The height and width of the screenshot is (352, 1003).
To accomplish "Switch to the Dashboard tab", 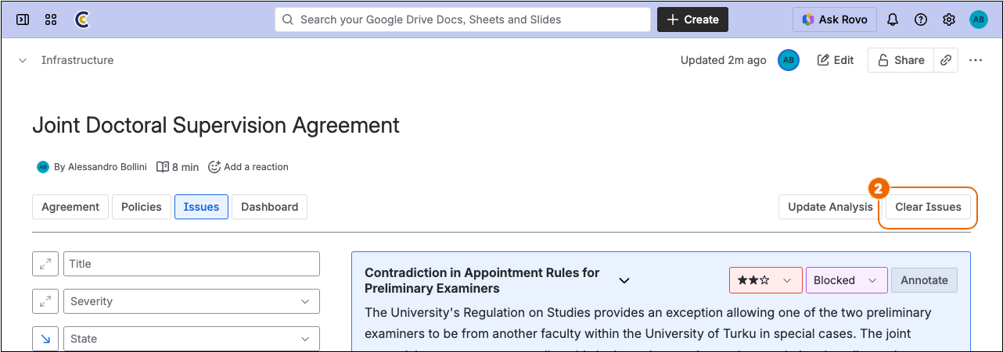I will click(269, 207).
